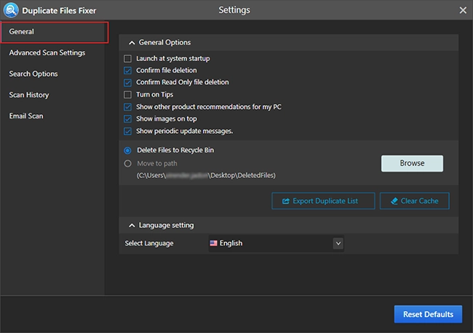Open the Search Options section
The width and height of the screenshot is (473, 333).
coord(33,74)
